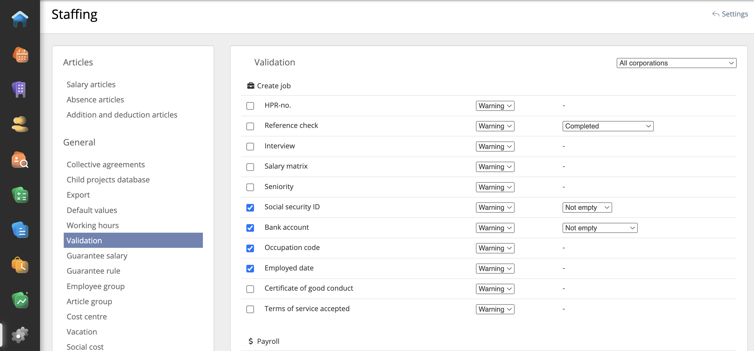
Task: Click the blue home icon in sidebar
Action: (20, 19)
